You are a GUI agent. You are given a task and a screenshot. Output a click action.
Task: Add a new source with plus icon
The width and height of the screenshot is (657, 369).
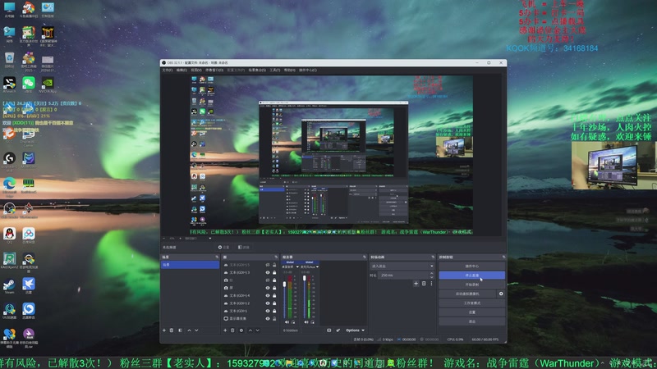[x=225, y=330]
